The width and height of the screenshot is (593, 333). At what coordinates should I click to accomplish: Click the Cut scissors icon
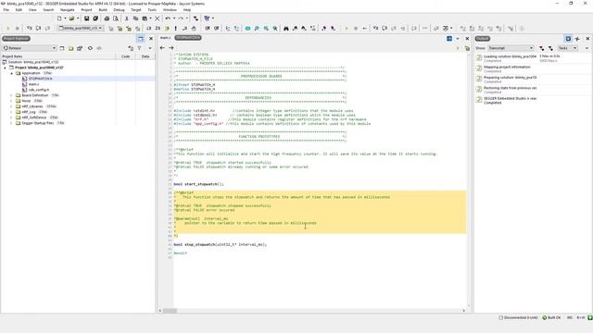pos(127,18)
